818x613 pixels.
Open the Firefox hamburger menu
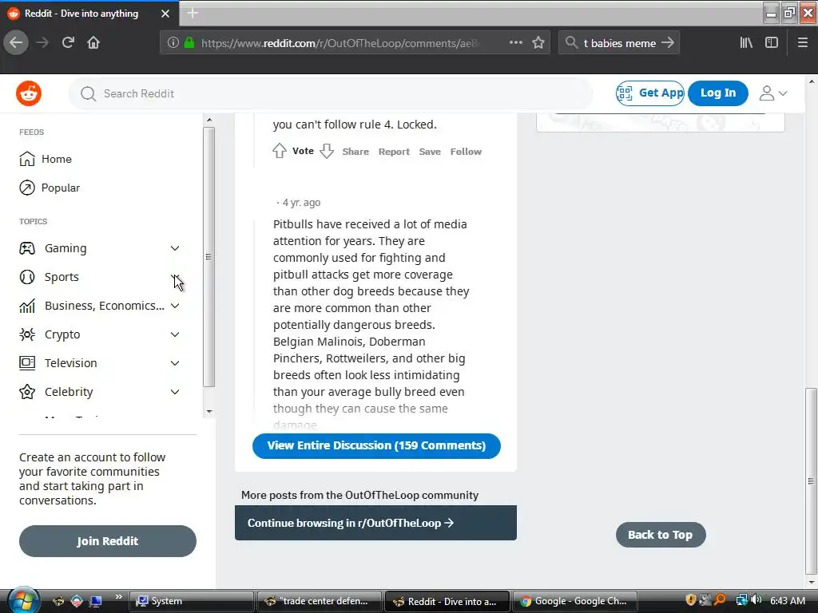click(x=803, y=43)
